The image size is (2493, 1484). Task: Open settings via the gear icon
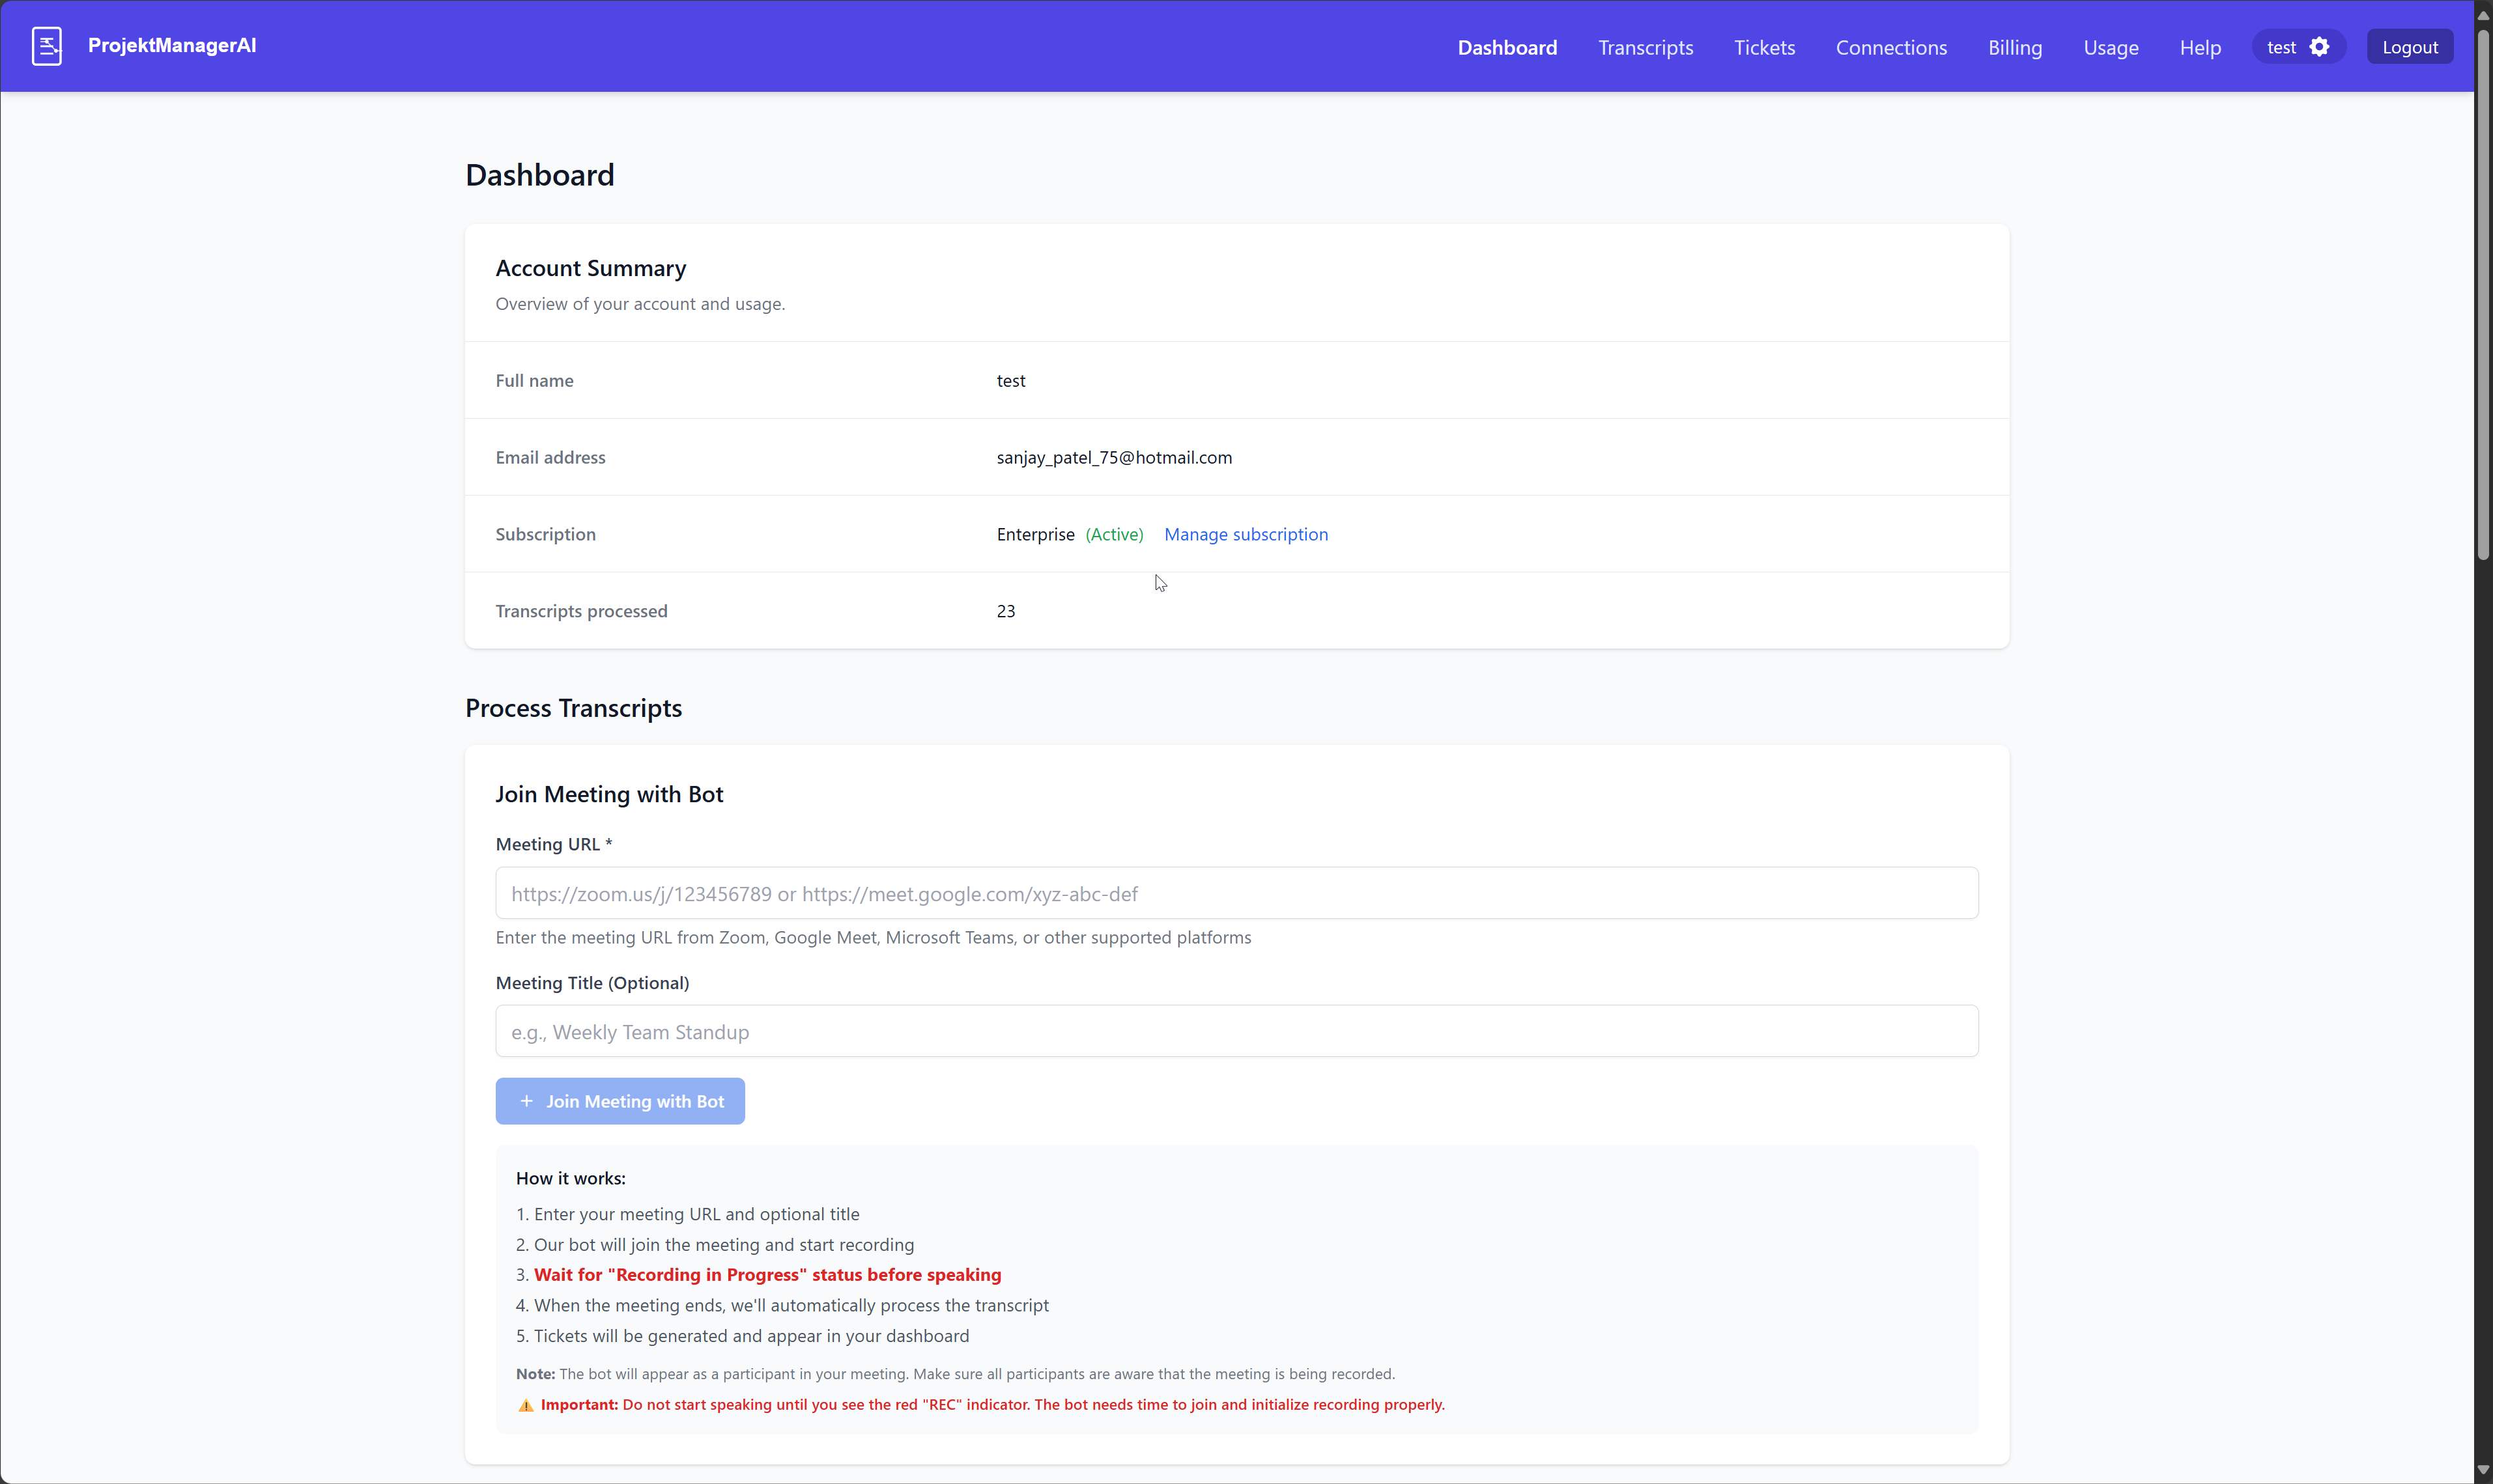click(x=2319, y=47)
